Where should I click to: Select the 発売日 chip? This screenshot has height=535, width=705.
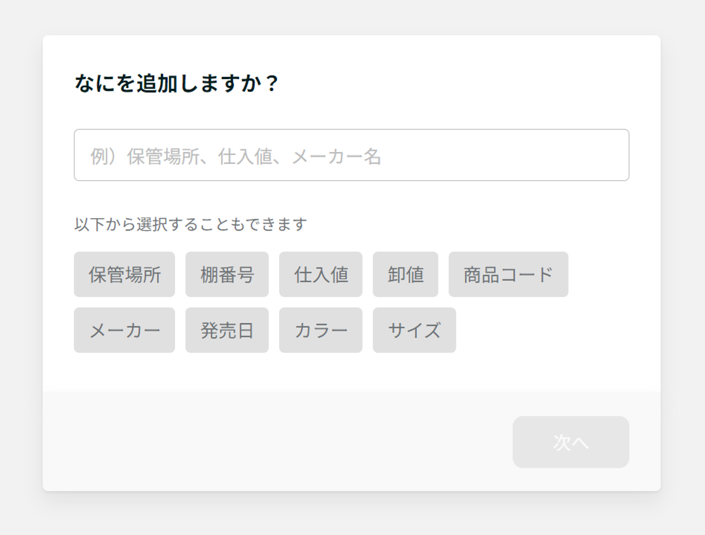(x=227, y=330)
